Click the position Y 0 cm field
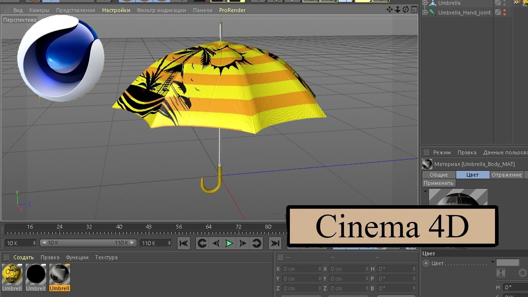528x297 pixels. click(301, 279)
